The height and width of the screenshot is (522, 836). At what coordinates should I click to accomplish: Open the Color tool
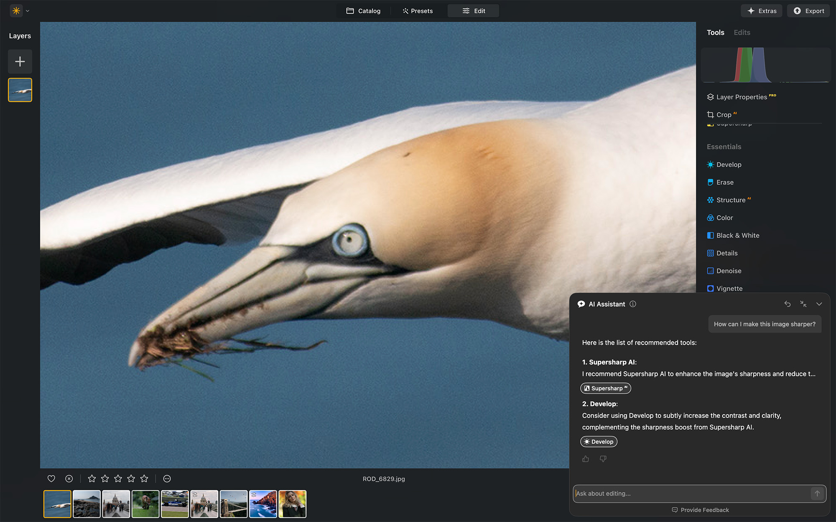point(725,218)
